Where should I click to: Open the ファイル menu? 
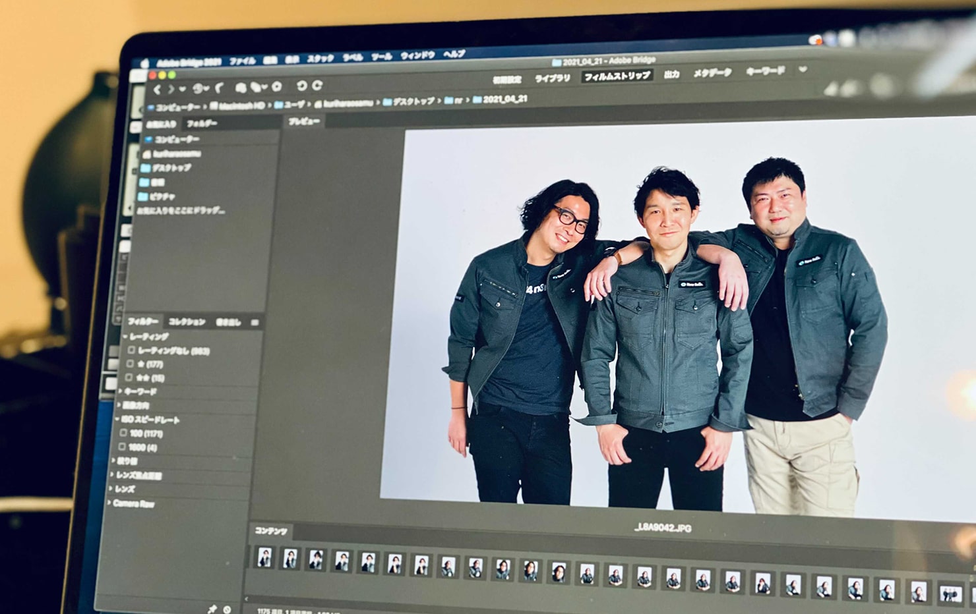[x=243, y=61]
